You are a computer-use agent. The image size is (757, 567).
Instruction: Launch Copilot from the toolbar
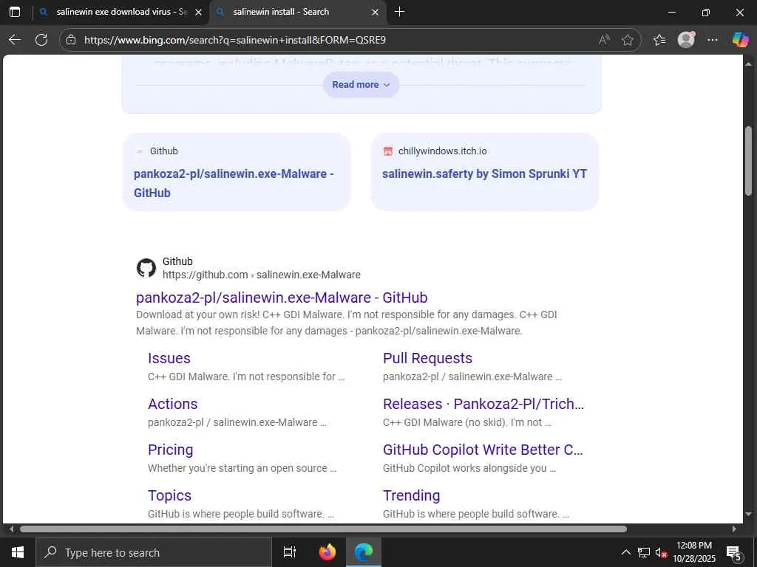[x=740, y=40]
